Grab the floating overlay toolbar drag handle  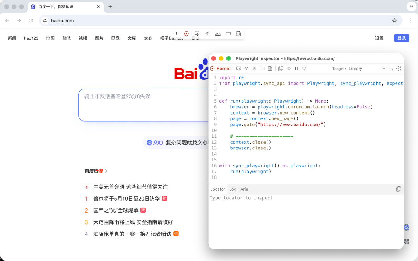177,34
